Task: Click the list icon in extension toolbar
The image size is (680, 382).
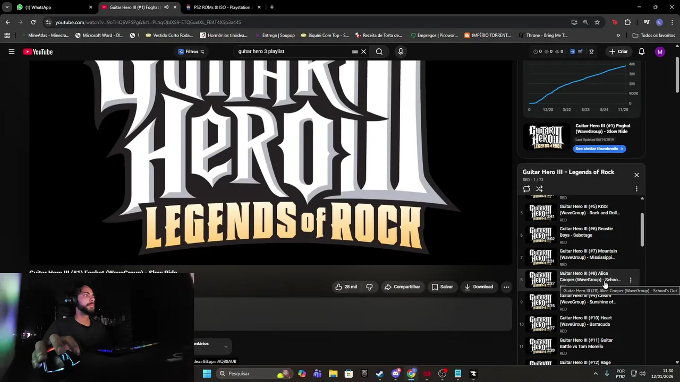Action: (x=580, y=51)
